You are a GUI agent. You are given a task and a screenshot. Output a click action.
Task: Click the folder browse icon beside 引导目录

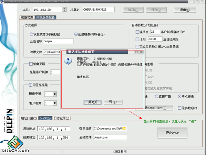click(x=124, y=129)
